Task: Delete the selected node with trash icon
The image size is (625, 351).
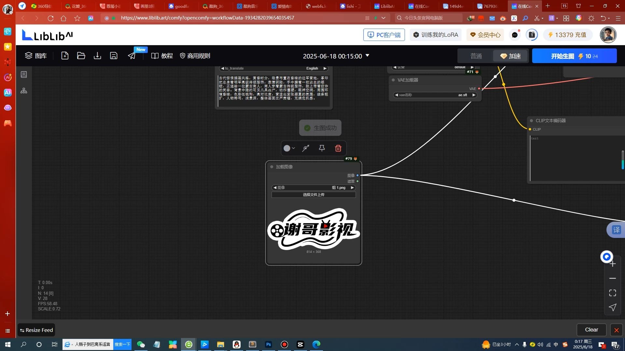Action: [338, 148]
